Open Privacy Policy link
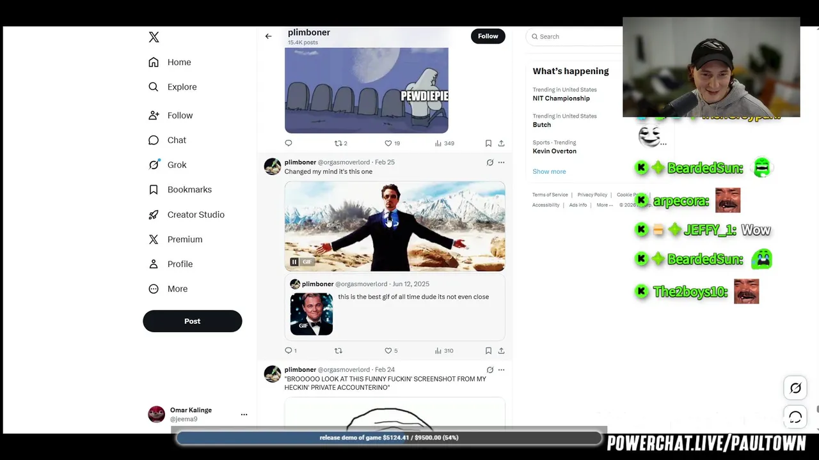This screenshot has height=460, width=819. point(592,195)
